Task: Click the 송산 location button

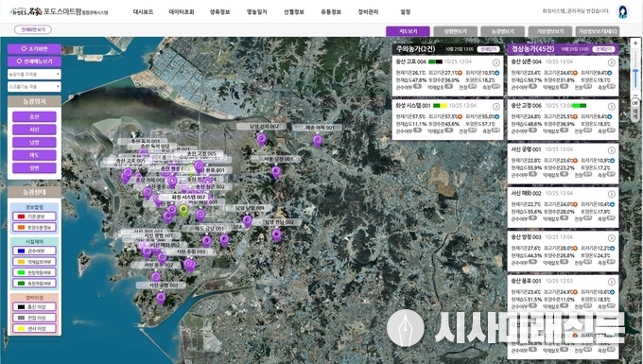Action: 34,117
